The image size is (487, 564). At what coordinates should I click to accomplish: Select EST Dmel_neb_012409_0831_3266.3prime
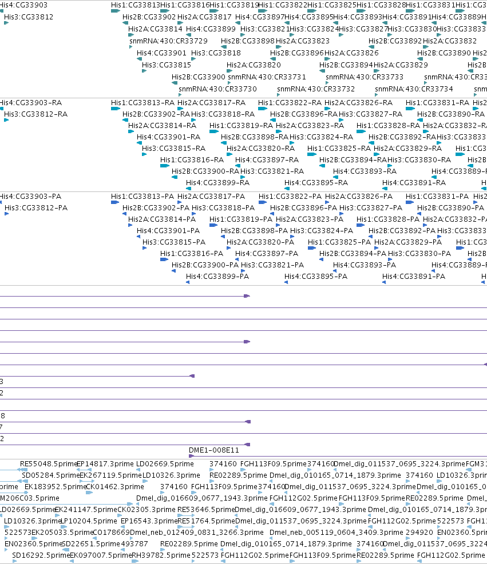tap(197, 533)
